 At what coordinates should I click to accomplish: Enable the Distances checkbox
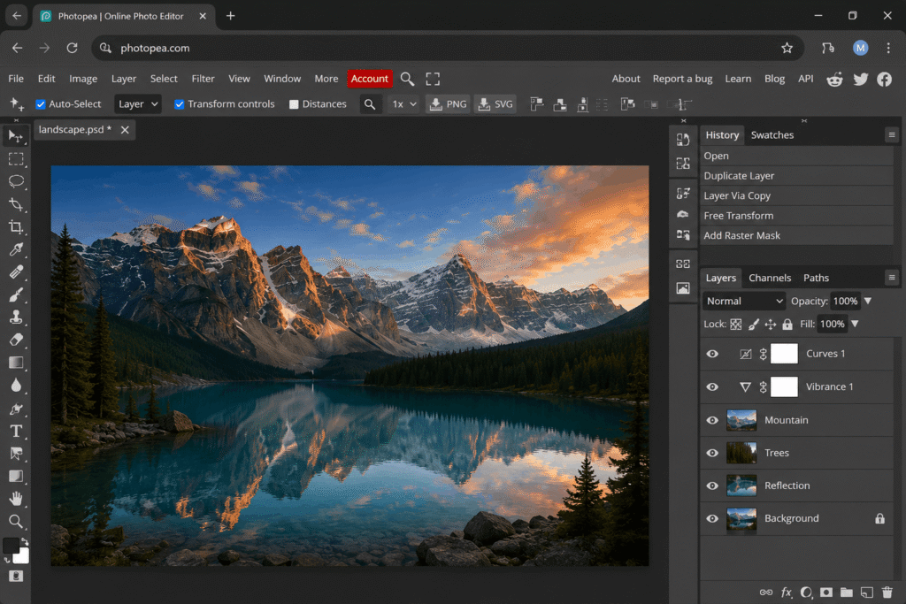(294, 104)
